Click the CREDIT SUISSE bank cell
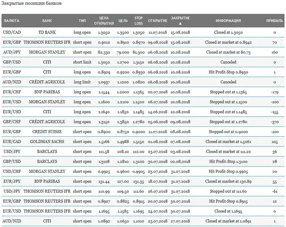The height and width of the screenshot is (227, 286). [x=47, y=132]
